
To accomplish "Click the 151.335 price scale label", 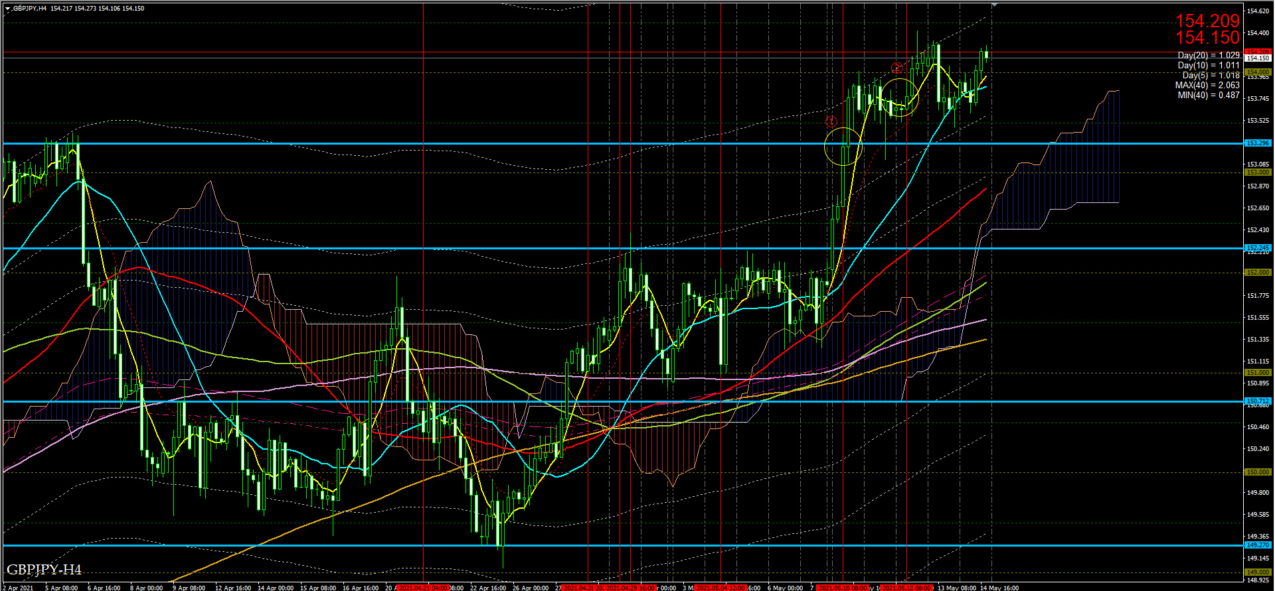I will pyautogui.click(x=1258, y=340).
